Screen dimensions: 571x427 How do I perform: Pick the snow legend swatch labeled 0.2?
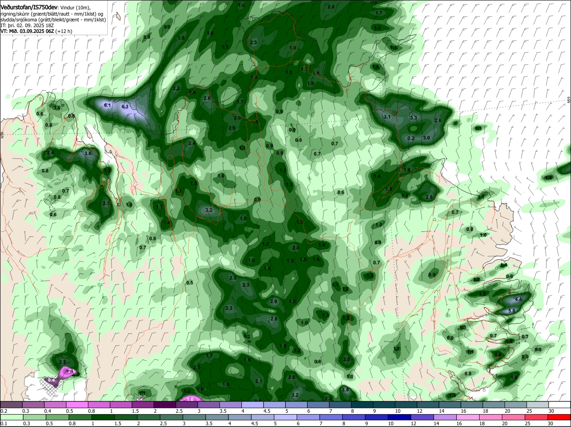click(12, 405)
